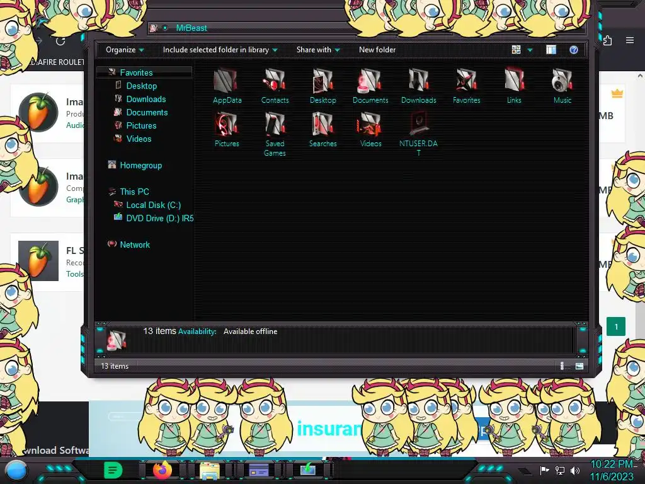Screen dimensions: 645x484
Task: Click the Help question mark icon
Action: (573, 50)
